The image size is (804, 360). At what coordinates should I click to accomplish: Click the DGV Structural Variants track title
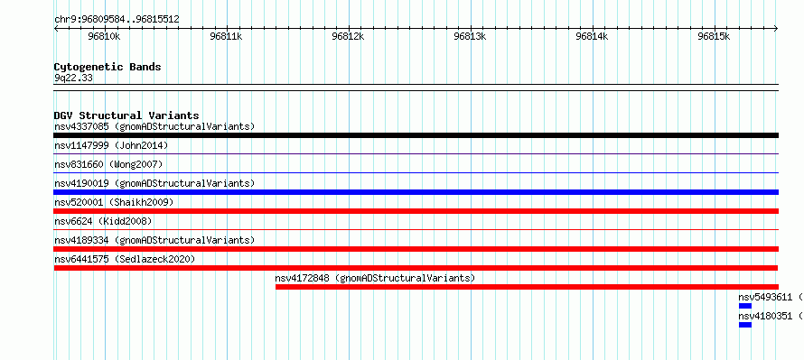(x=126, y=115)
